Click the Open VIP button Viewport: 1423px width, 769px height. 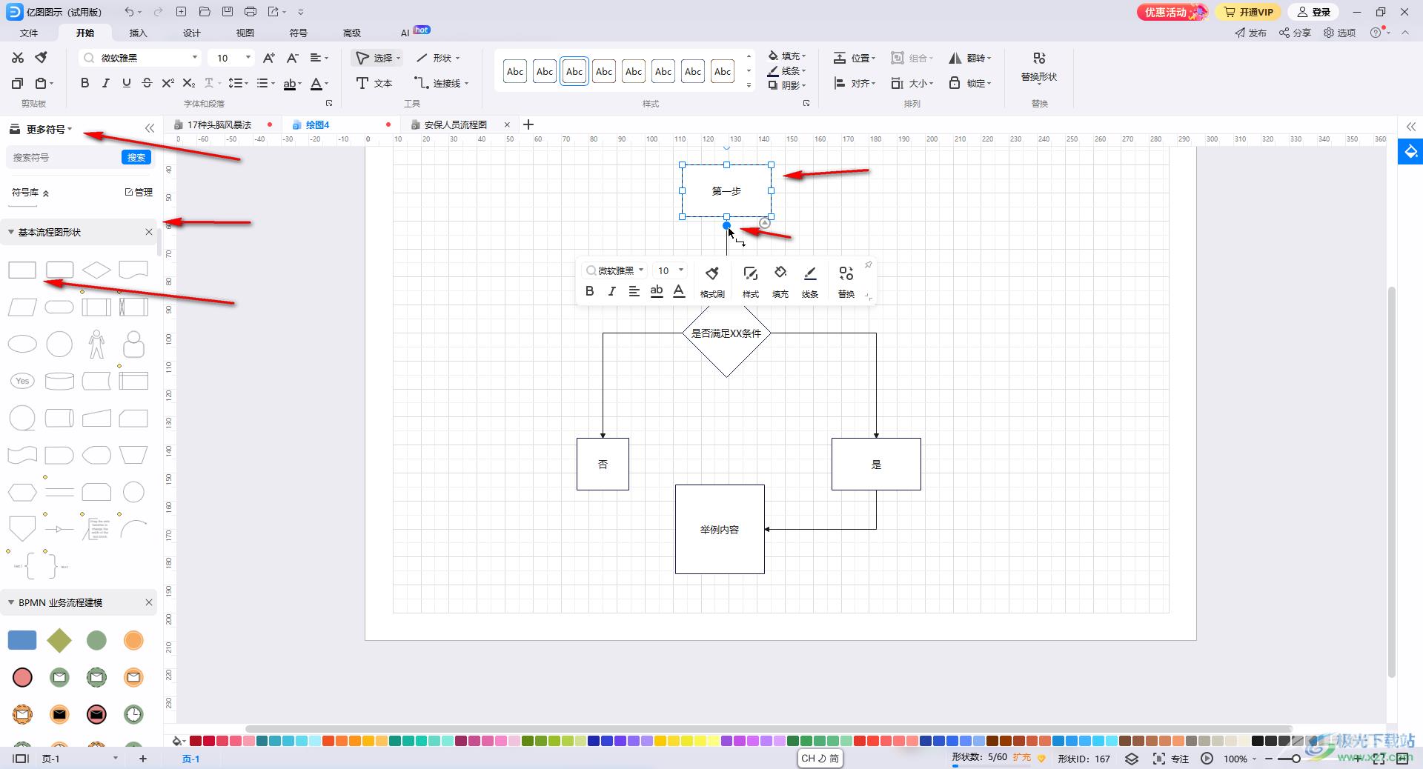click(1248, 12)
